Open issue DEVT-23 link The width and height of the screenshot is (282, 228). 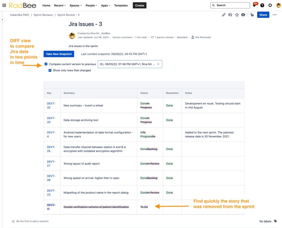[51, 193]
